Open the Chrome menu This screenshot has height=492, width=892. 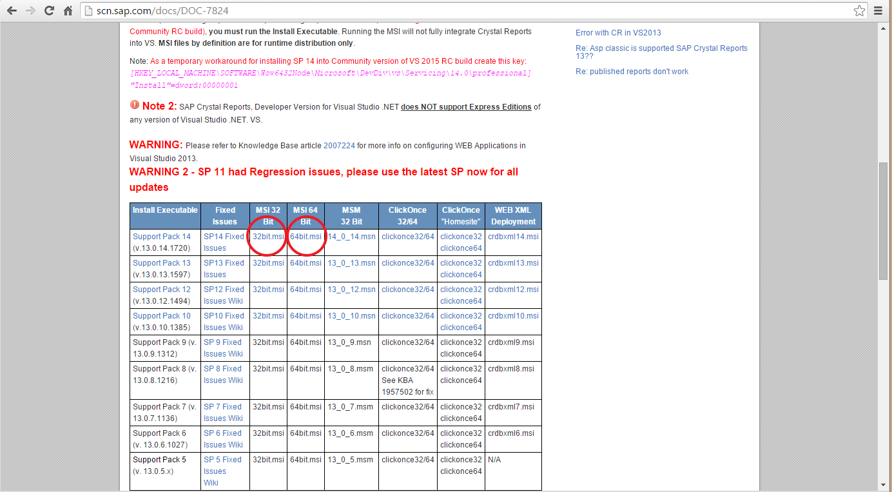878,11
